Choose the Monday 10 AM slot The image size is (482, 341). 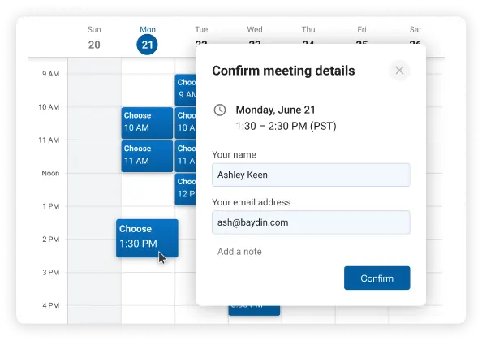click(x=147, y=123)
